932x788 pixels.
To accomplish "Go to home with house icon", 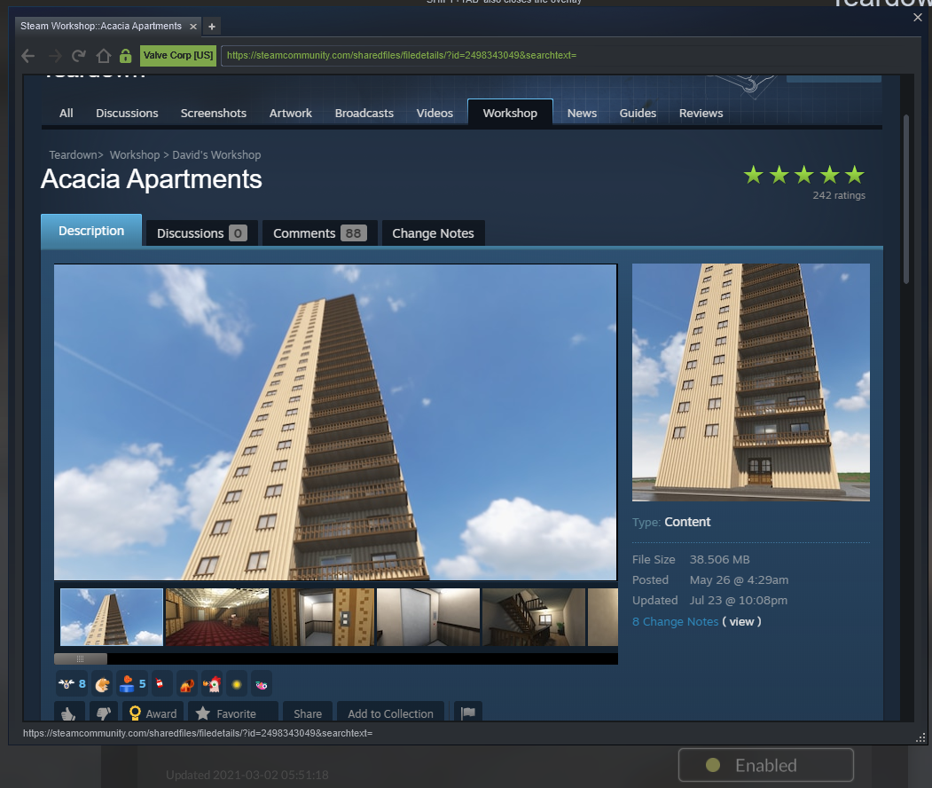I will pos(104,56).
